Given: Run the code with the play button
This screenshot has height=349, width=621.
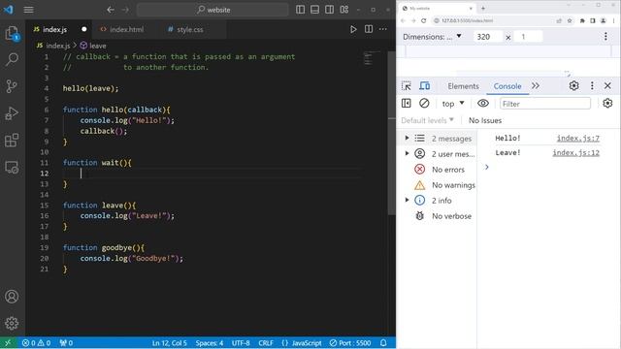Looking at the screenshot, I should (353, 29).
